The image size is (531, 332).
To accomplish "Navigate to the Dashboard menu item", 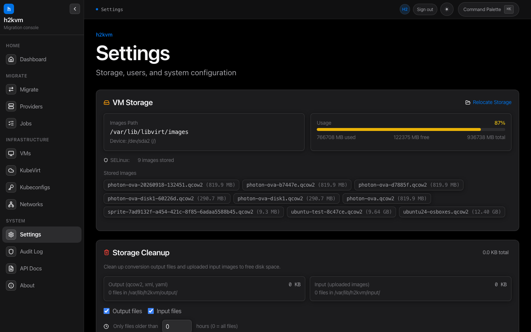I will [42, 59].
